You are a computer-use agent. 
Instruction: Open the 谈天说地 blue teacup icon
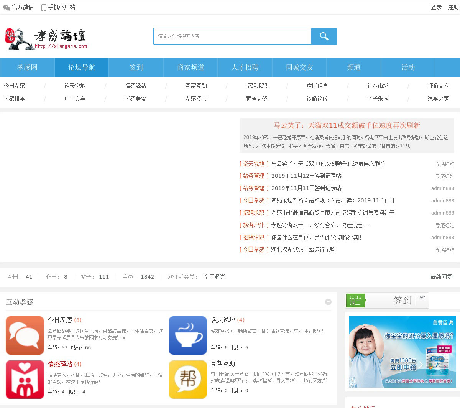(187, 335)
